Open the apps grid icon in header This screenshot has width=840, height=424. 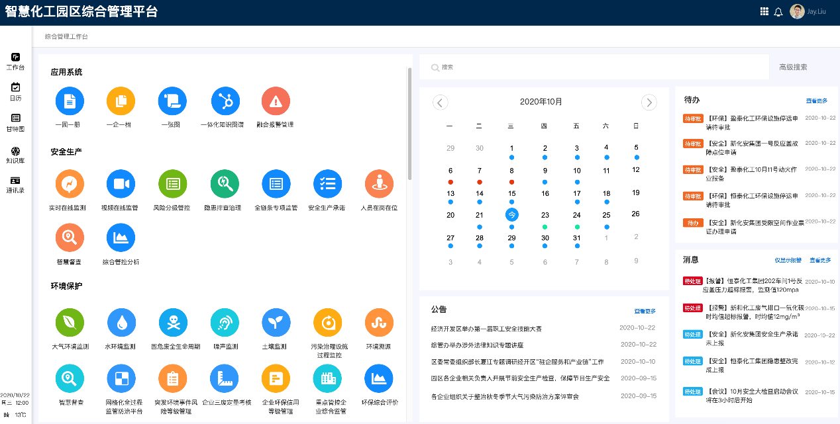pos(764,12)
